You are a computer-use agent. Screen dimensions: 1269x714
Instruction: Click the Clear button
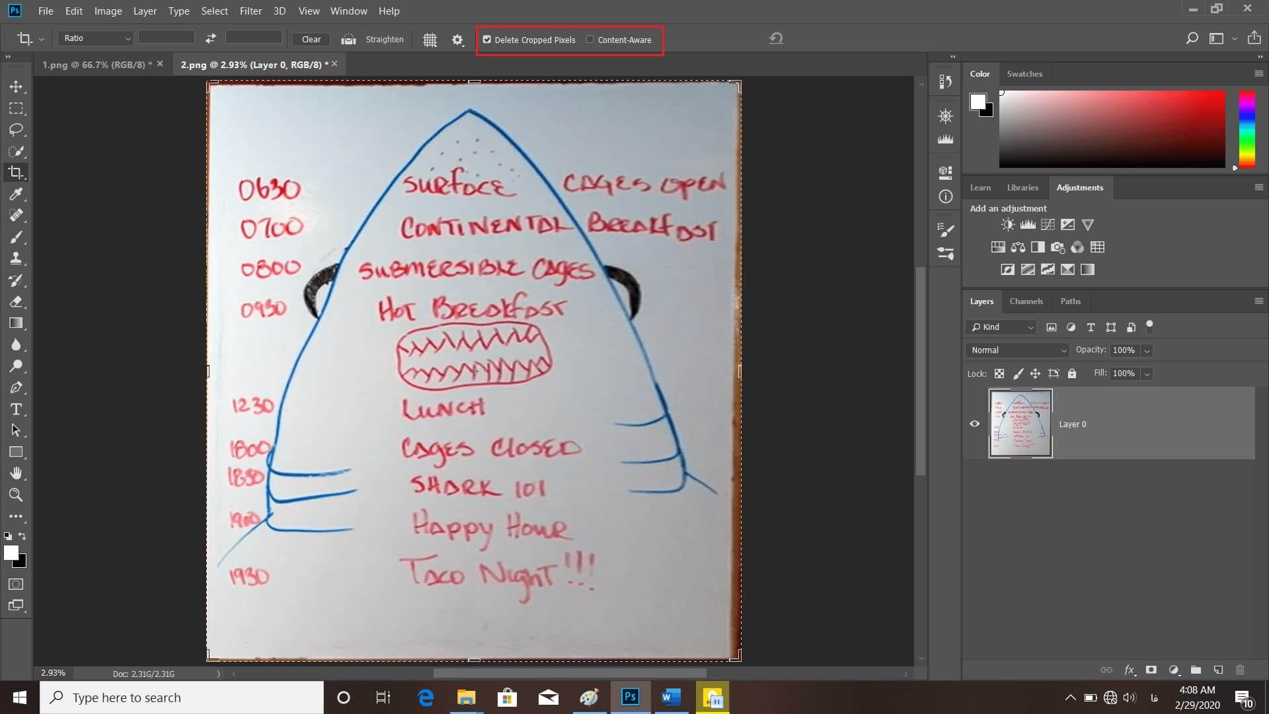coord(311,39)
